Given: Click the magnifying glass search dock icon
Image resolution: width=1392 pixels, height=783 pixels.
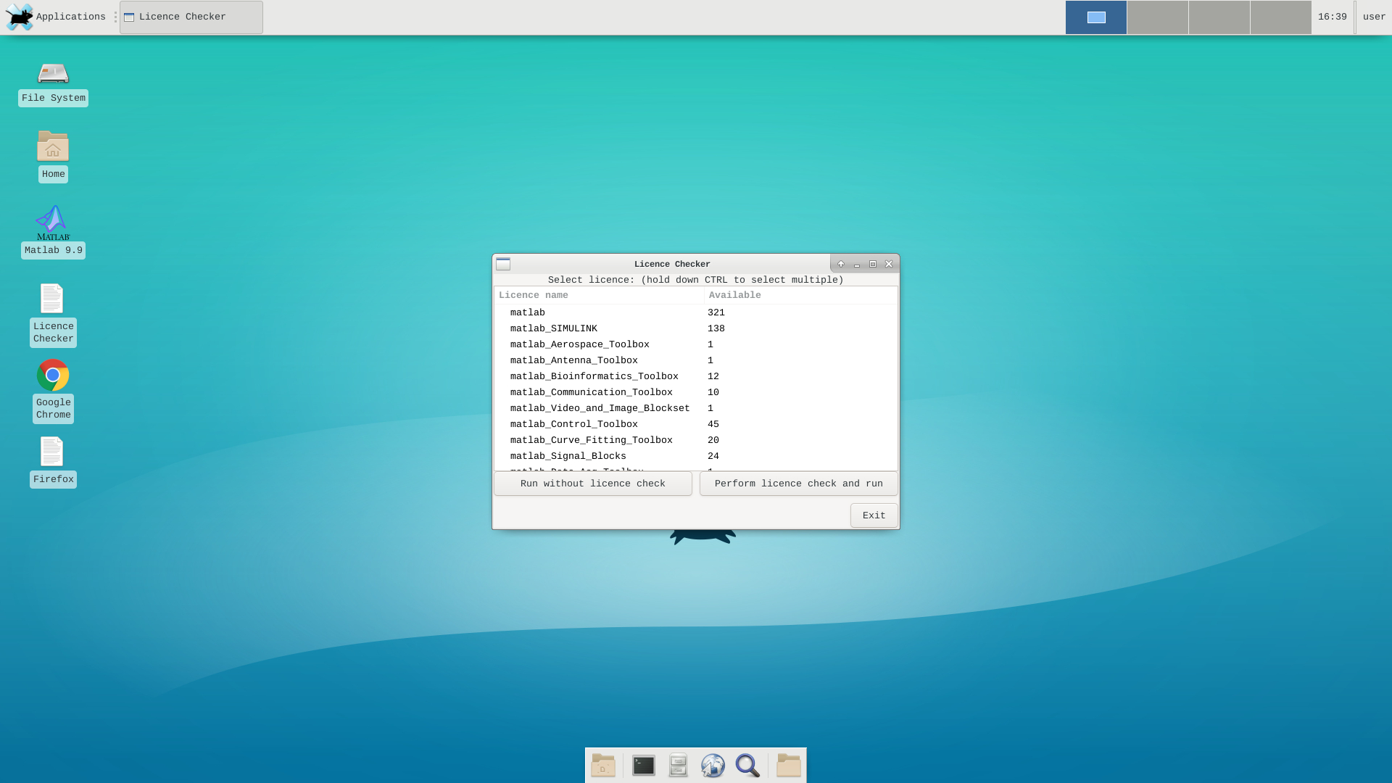Looking at the screenshot, I should [747, 766].
